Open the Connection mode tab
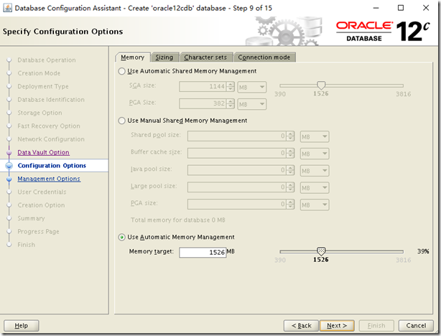441x336 pixels. coord(264,57)
